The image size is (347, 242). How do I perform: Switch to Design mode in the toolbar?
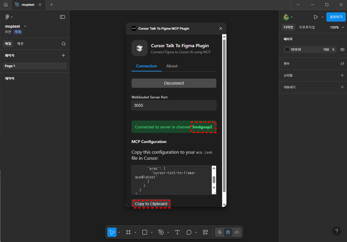pyautogui.click(x=228, y=232)
